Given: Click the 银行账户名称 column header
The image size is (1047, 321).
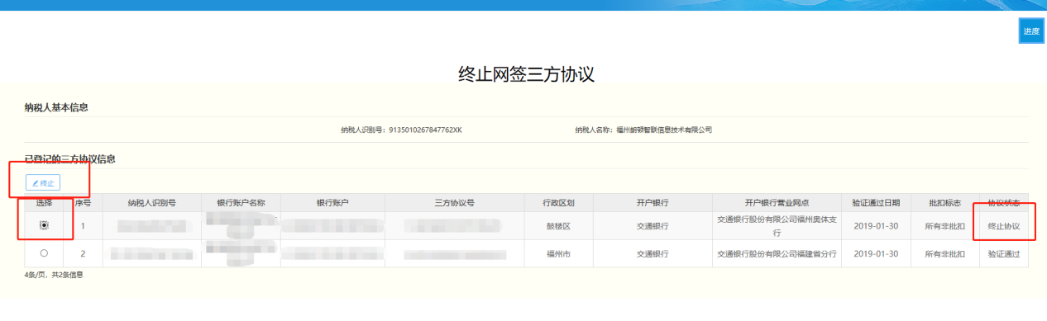Looking at the screenshot, I should coord(241,203).
